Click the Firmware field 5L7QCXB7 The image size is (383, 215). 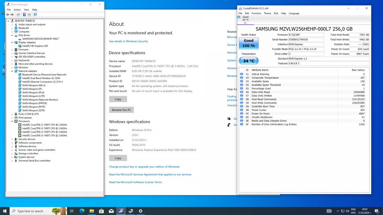[x=306, y=35]
